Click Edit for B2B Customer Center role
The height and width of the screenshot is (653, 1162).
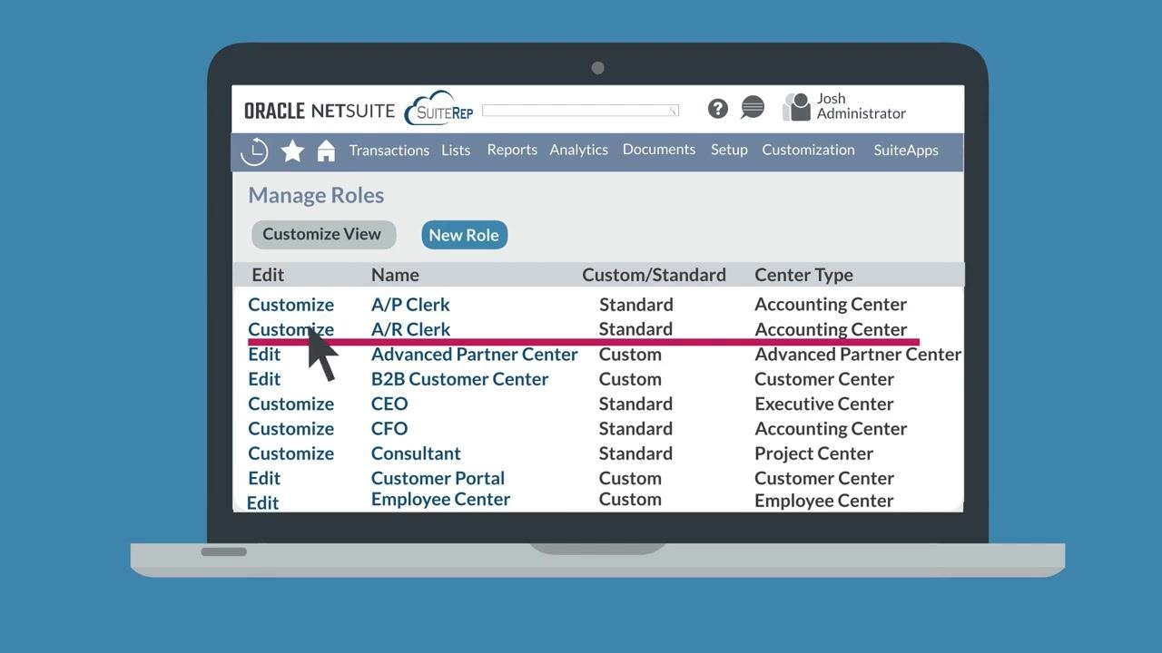click(264, 379)
